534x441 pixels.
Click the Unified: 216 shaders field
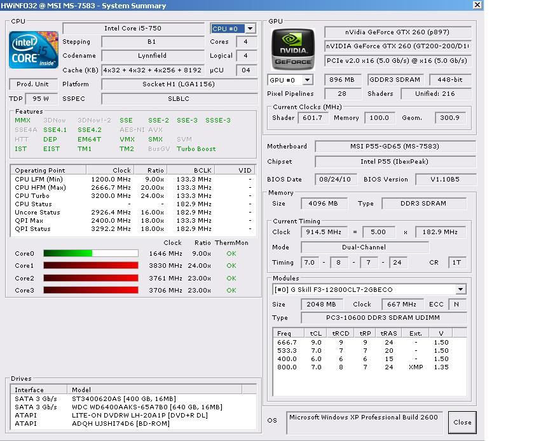pyautogui.click(x=435, y=93)
